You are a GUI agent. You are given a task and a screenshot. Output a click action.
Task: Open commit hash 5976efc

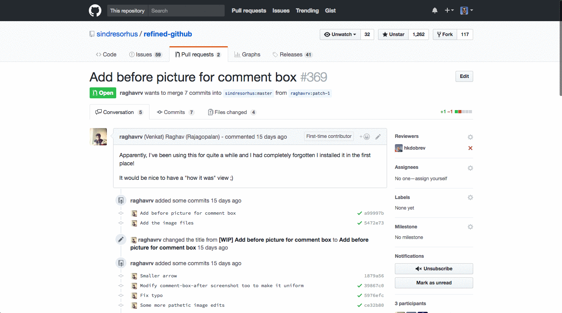tap(374, 295)
